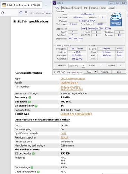Open part number RK80531PC025G0K link
Screen dimensions: 128x174
[x=72, y=89]
